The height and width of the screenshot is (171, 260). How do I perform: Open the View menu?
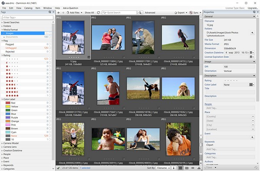pyautogui.click(x=19, y=8)
